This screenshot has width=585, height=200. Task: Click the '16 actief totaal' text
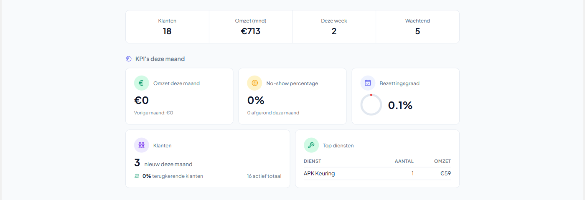pyautogui.click(x=264, y=176)
